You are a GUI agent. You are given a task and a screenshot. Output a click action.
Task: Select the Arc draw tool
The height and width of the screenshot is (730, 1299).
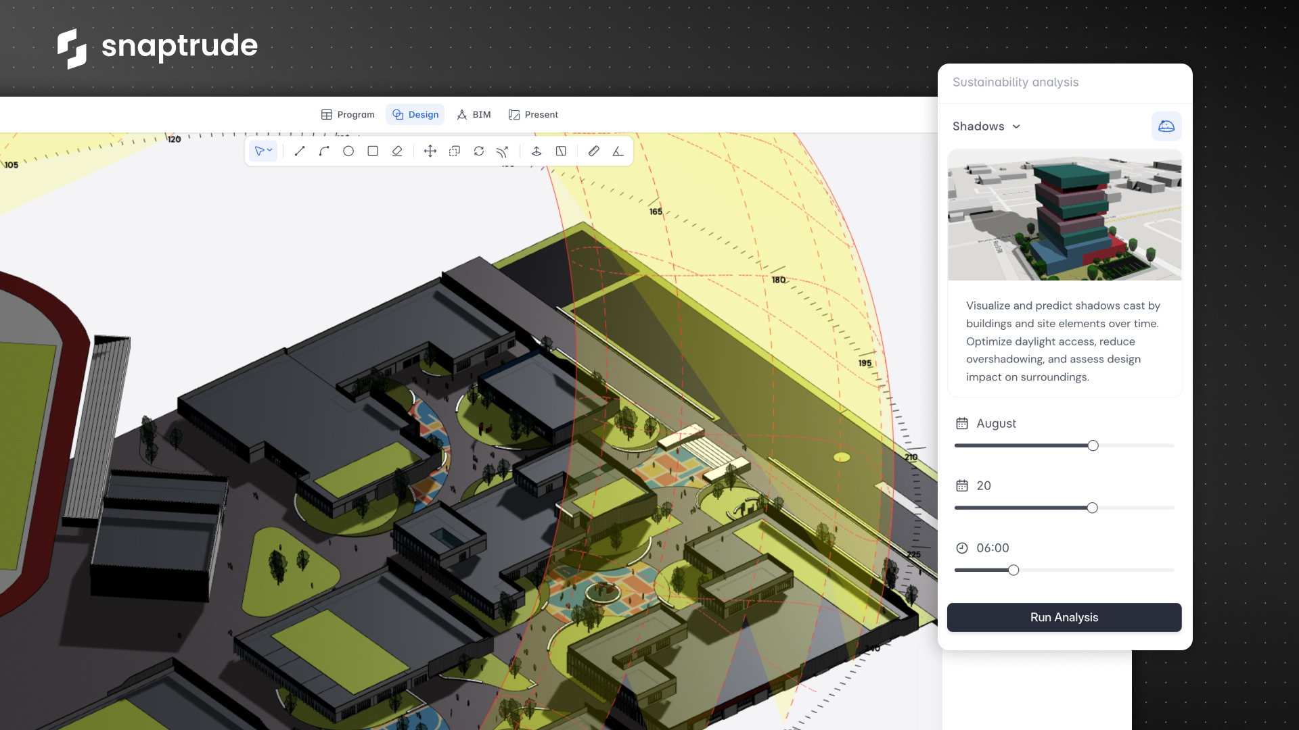click(x=324, y=151)
